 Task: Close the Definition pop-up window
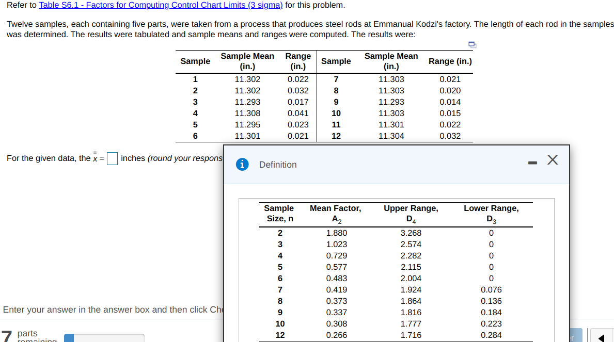coord(553,160)
